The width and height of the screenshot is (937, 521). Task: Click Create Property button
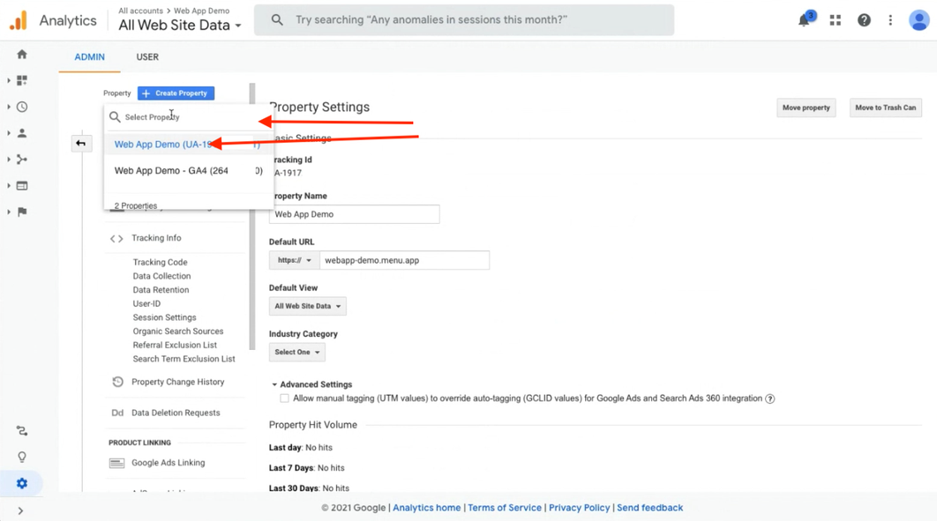pos(176,93)
